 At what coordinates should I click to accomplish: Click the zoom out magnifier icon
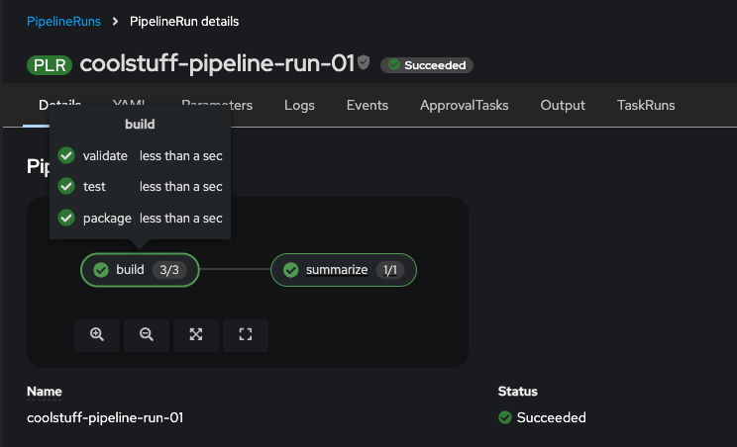[147, 335]
